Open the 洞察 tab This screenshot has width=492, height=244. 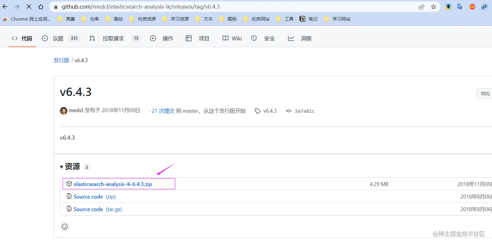tap(300, 38)
